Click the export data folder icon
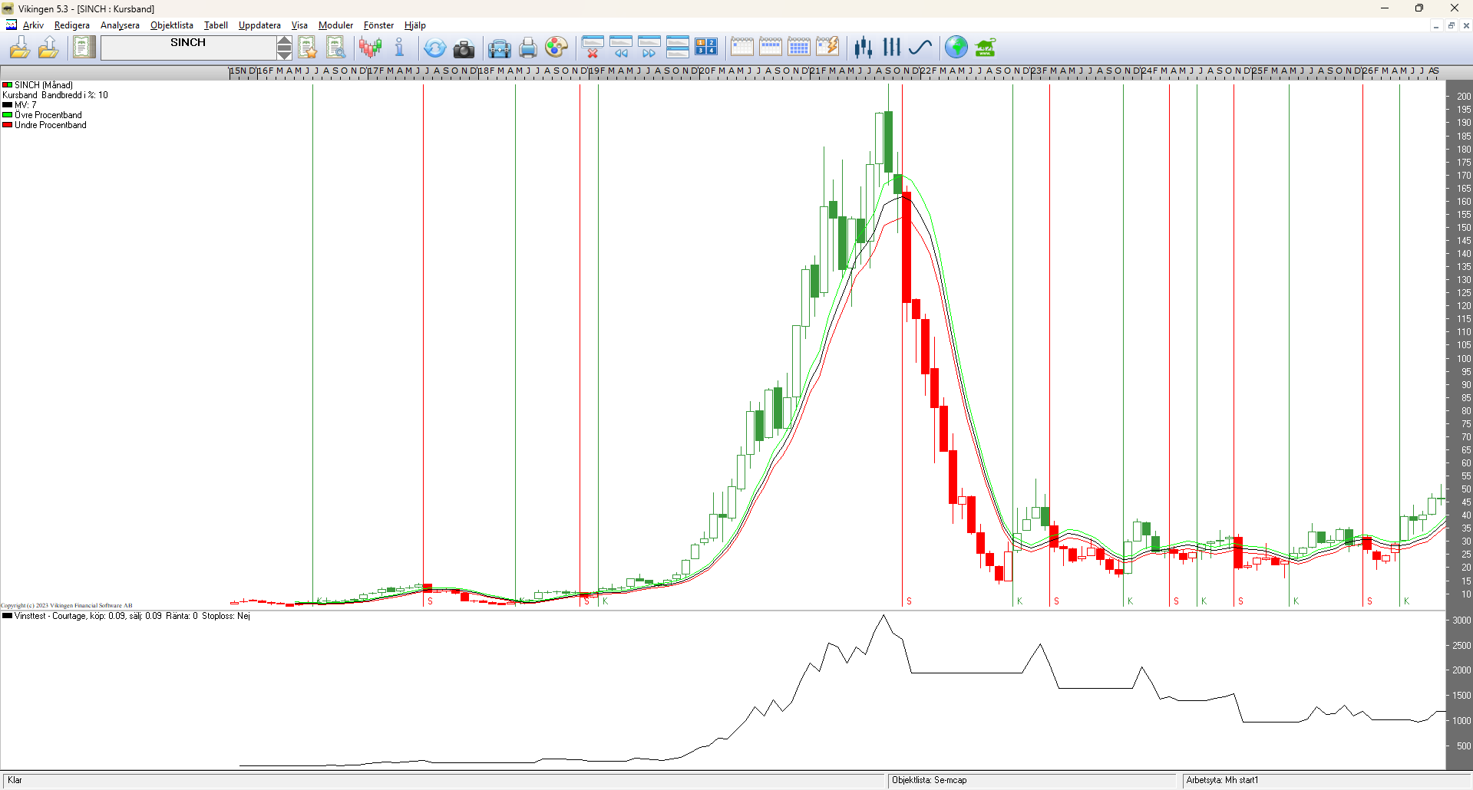 pos(48,48)
